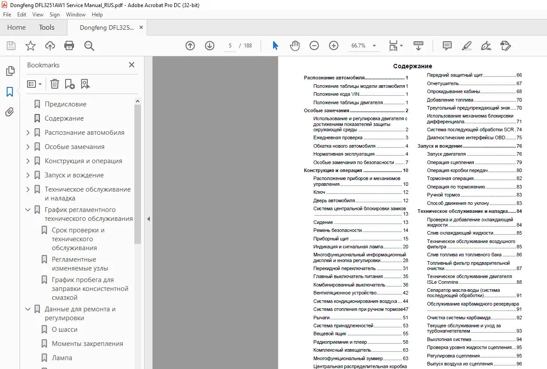
Task: Click the bookmarks panel vertical scrollbar
Action: click(137, 175)
